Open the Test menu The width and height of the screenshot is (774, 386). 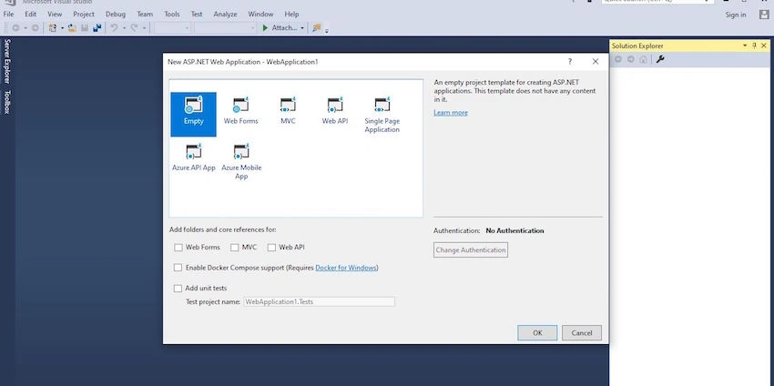point(197,15)
